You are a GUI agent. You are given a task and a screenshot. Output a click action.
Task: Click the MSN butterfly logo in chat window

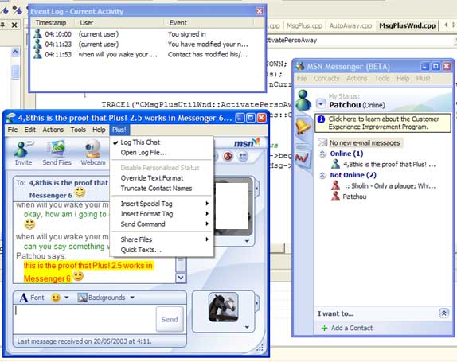247,142
